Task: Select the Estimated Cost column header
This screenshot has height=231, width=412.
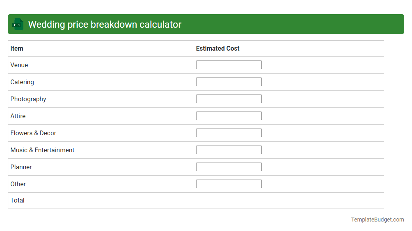Action: pos(217,48)
